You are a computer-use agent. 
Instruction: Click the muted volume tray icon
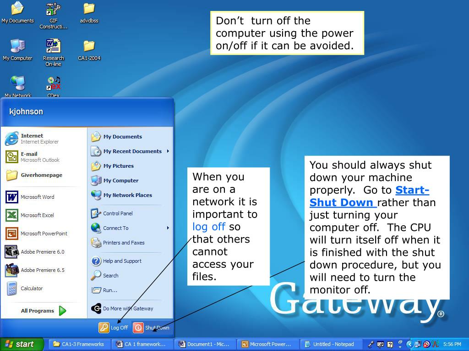click(426, 345)
